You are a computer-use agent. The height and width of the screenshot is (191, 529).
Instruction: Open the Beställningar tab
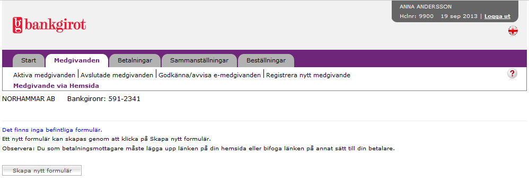(x=266, y=61)
